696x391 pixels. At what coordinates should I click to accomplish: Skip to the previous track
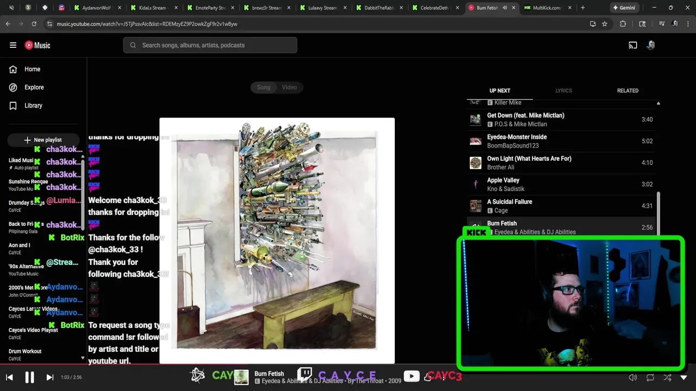(x=9, y=377)
